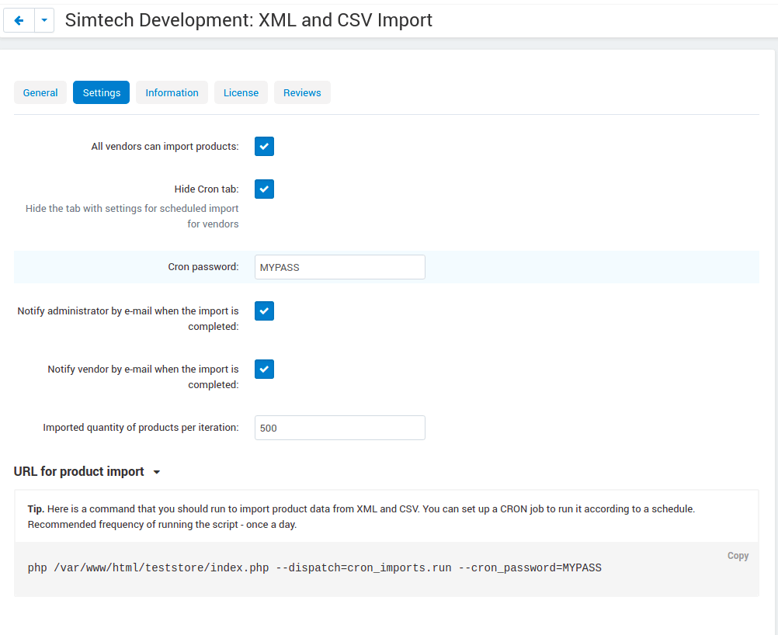The height and width of the screenshot is (635, 778).
Task: Click inside the Cron password field
Action: tap(339, 267)
